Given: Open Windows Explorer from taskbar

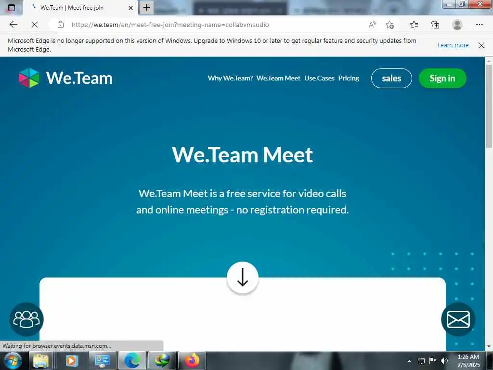Looking at the screenshot, I should [41, 360].
